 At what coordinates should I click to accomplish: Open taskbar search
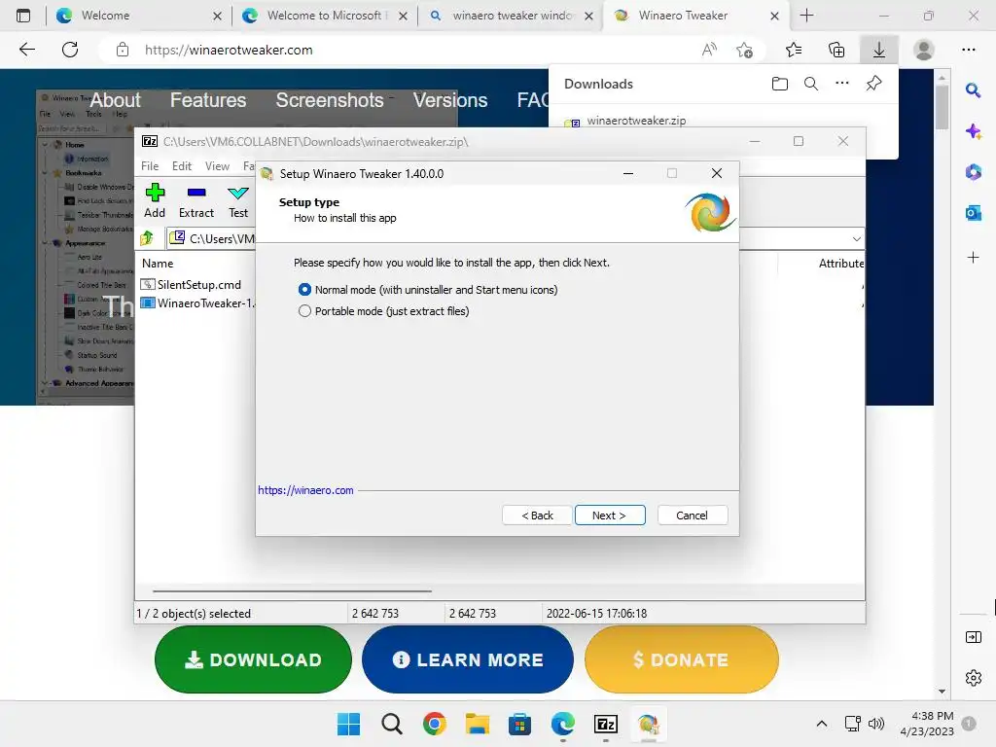(391, 724)
